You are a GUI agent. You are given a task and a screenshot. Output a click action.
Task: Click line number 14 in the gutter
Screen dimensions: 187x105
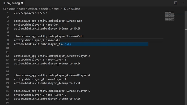[7, 64]
